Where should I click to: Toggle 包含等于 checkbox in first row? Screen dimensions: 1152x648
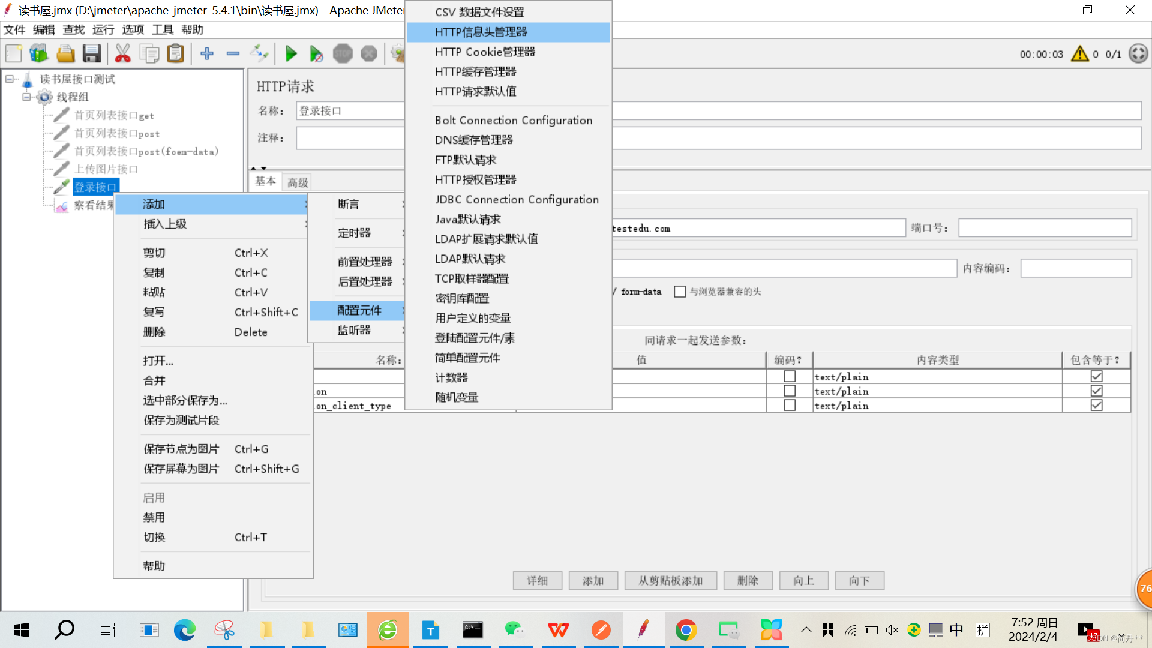(x=1097, y=376)
